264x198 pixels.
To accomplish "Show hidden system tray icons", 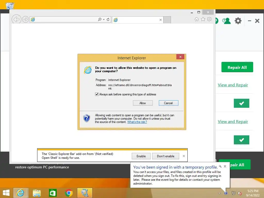I will point(220,193).
